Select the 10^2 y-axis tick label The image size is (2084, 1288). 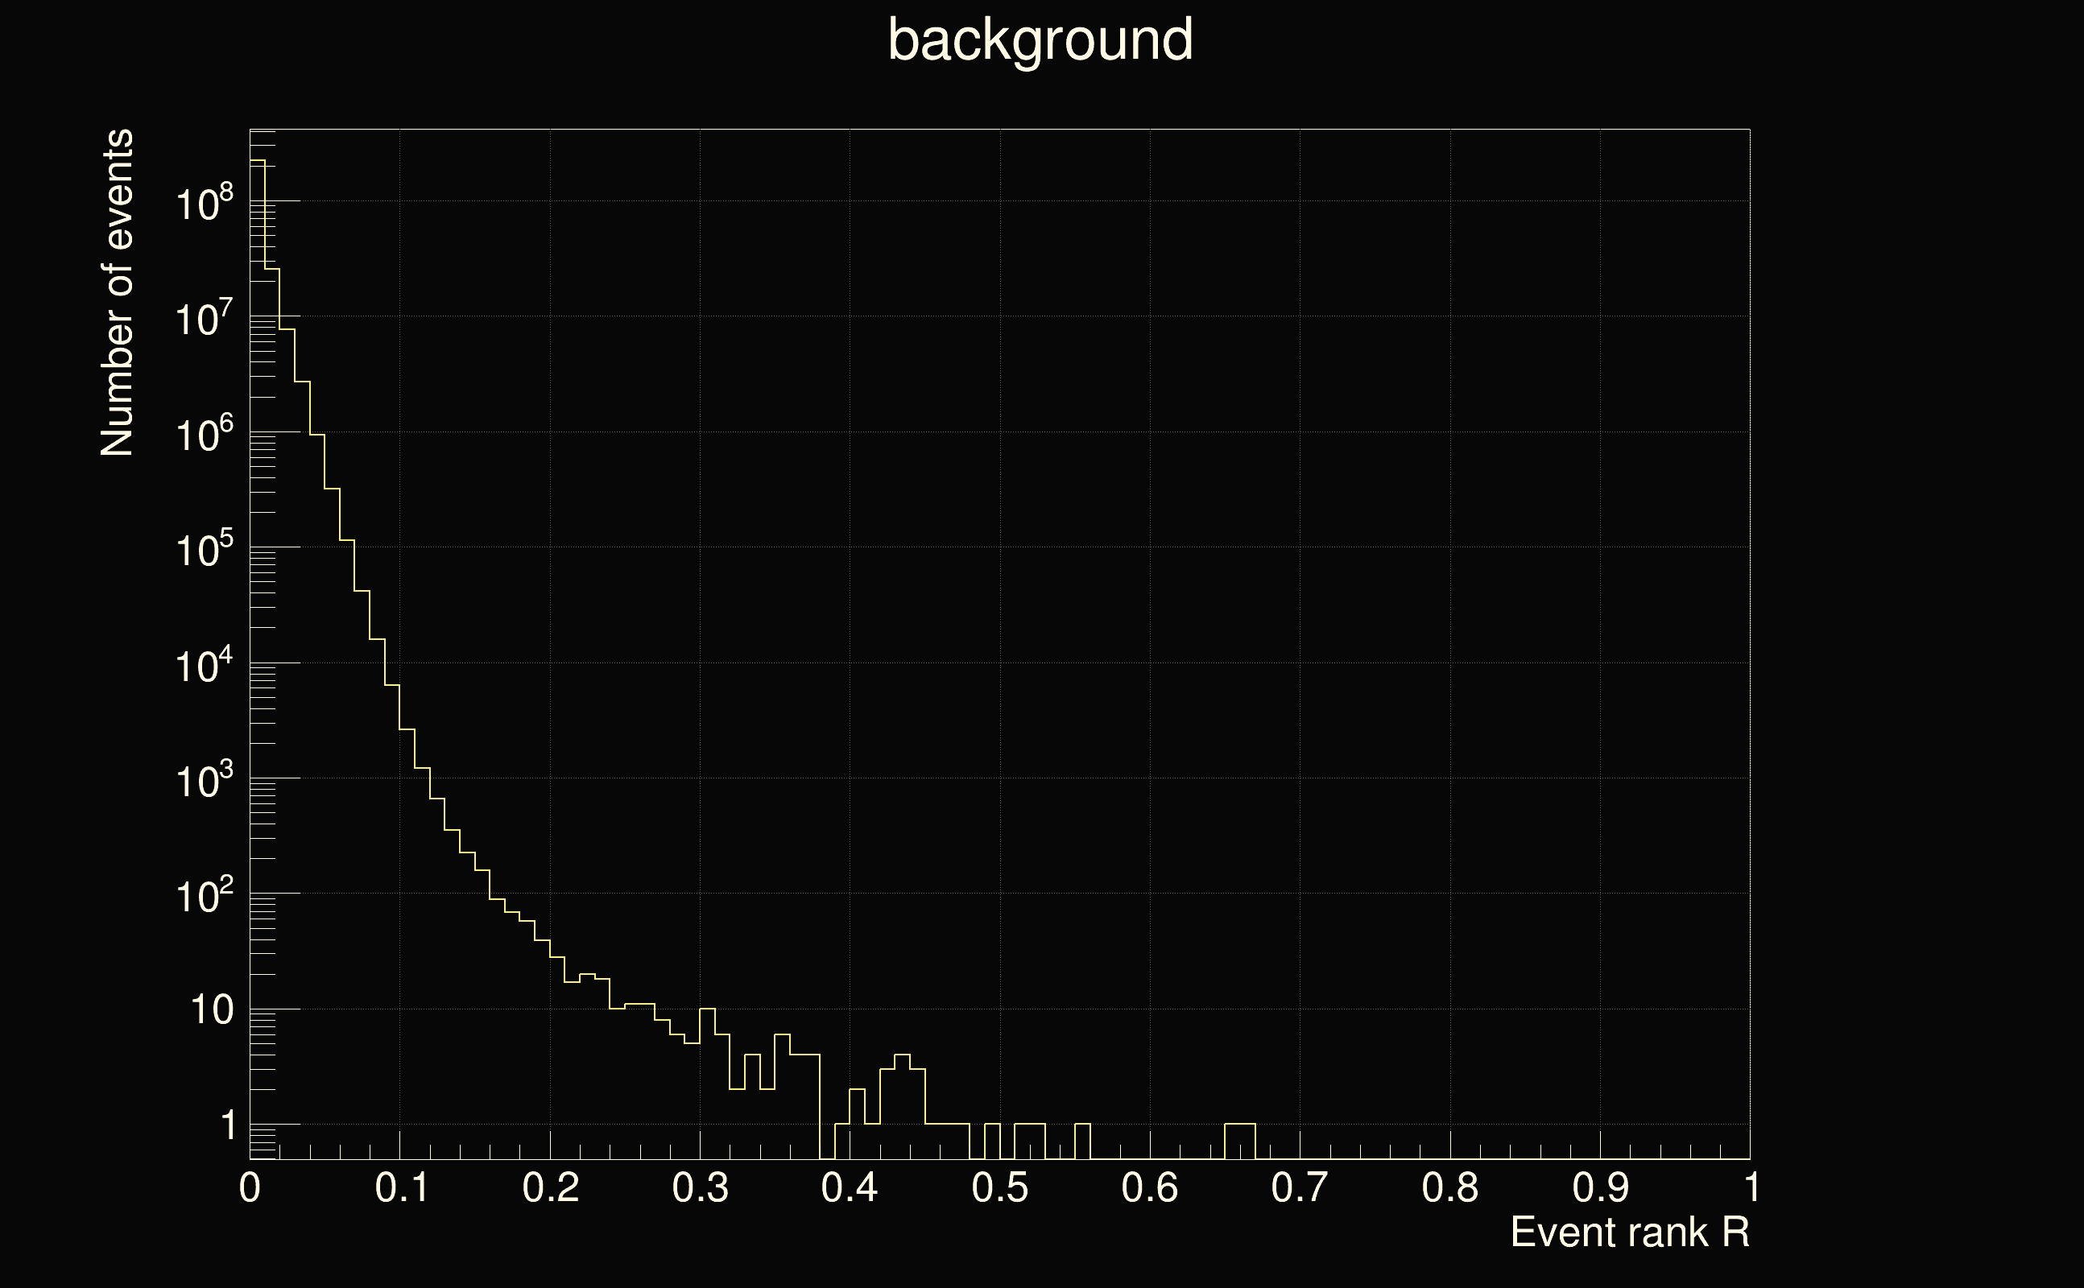(x=204, y=896)
